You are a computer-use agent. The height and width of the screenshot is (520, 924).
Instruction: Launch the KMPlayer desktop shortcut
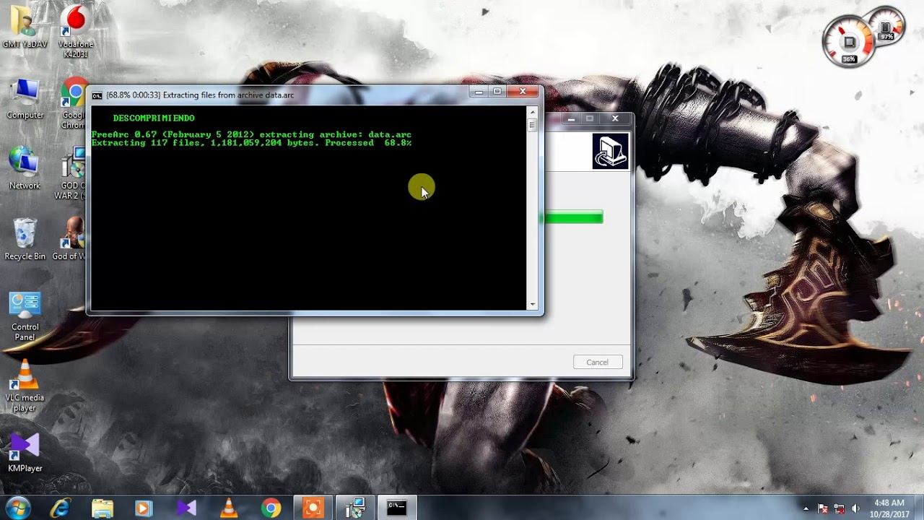pyautogui.click(x=25, y=453)
